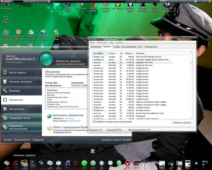This screenshot has height=170, width=212.
Task: Launch the Limbo desktop shortcut
Action: coord(155,7)
